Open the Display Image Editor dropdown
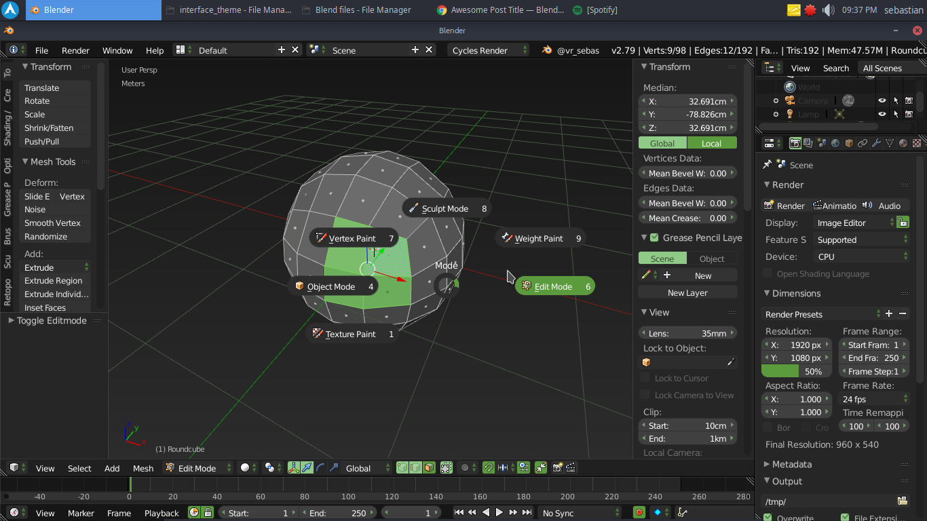This screenshot has height=521, width=927. pos(854,223)
